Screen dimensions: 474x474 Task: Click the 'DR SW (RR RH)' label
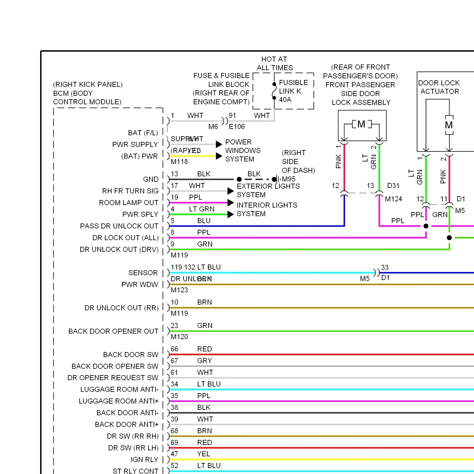pos(133,436)
